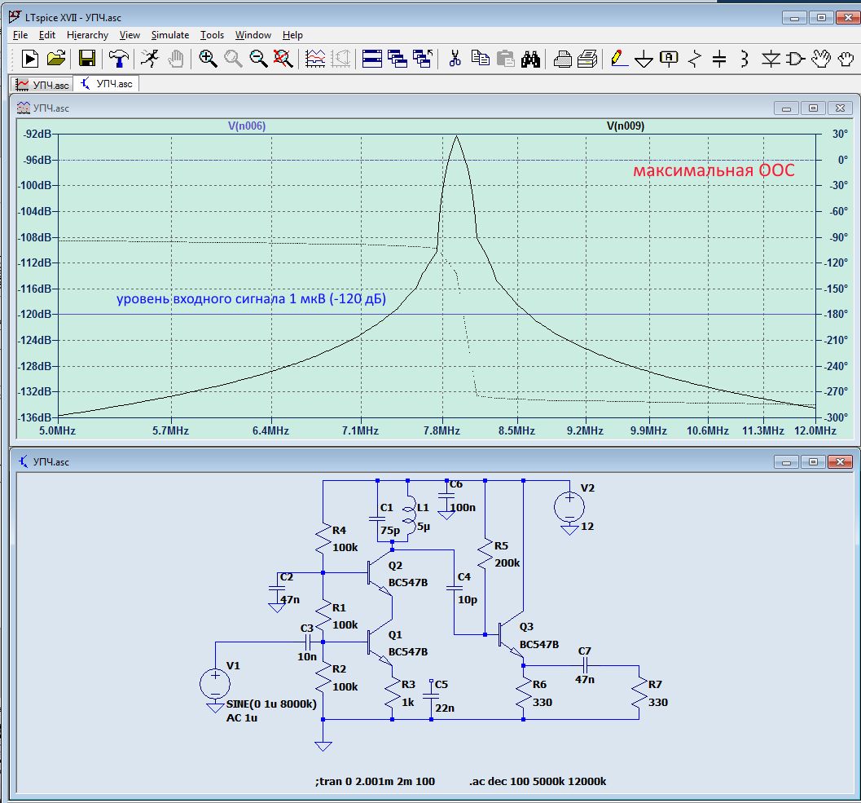Click the Autorange plot icon

tap(315, 58)
